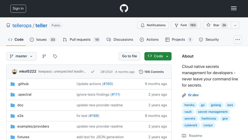The height and width of the screenshot is (140, 248).
Task: Click the heroku topic tag
Action: [x=189, y=105]
